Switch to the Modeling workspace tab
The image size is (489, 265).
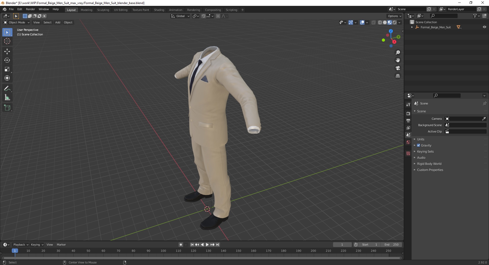[x=86, y=10]
